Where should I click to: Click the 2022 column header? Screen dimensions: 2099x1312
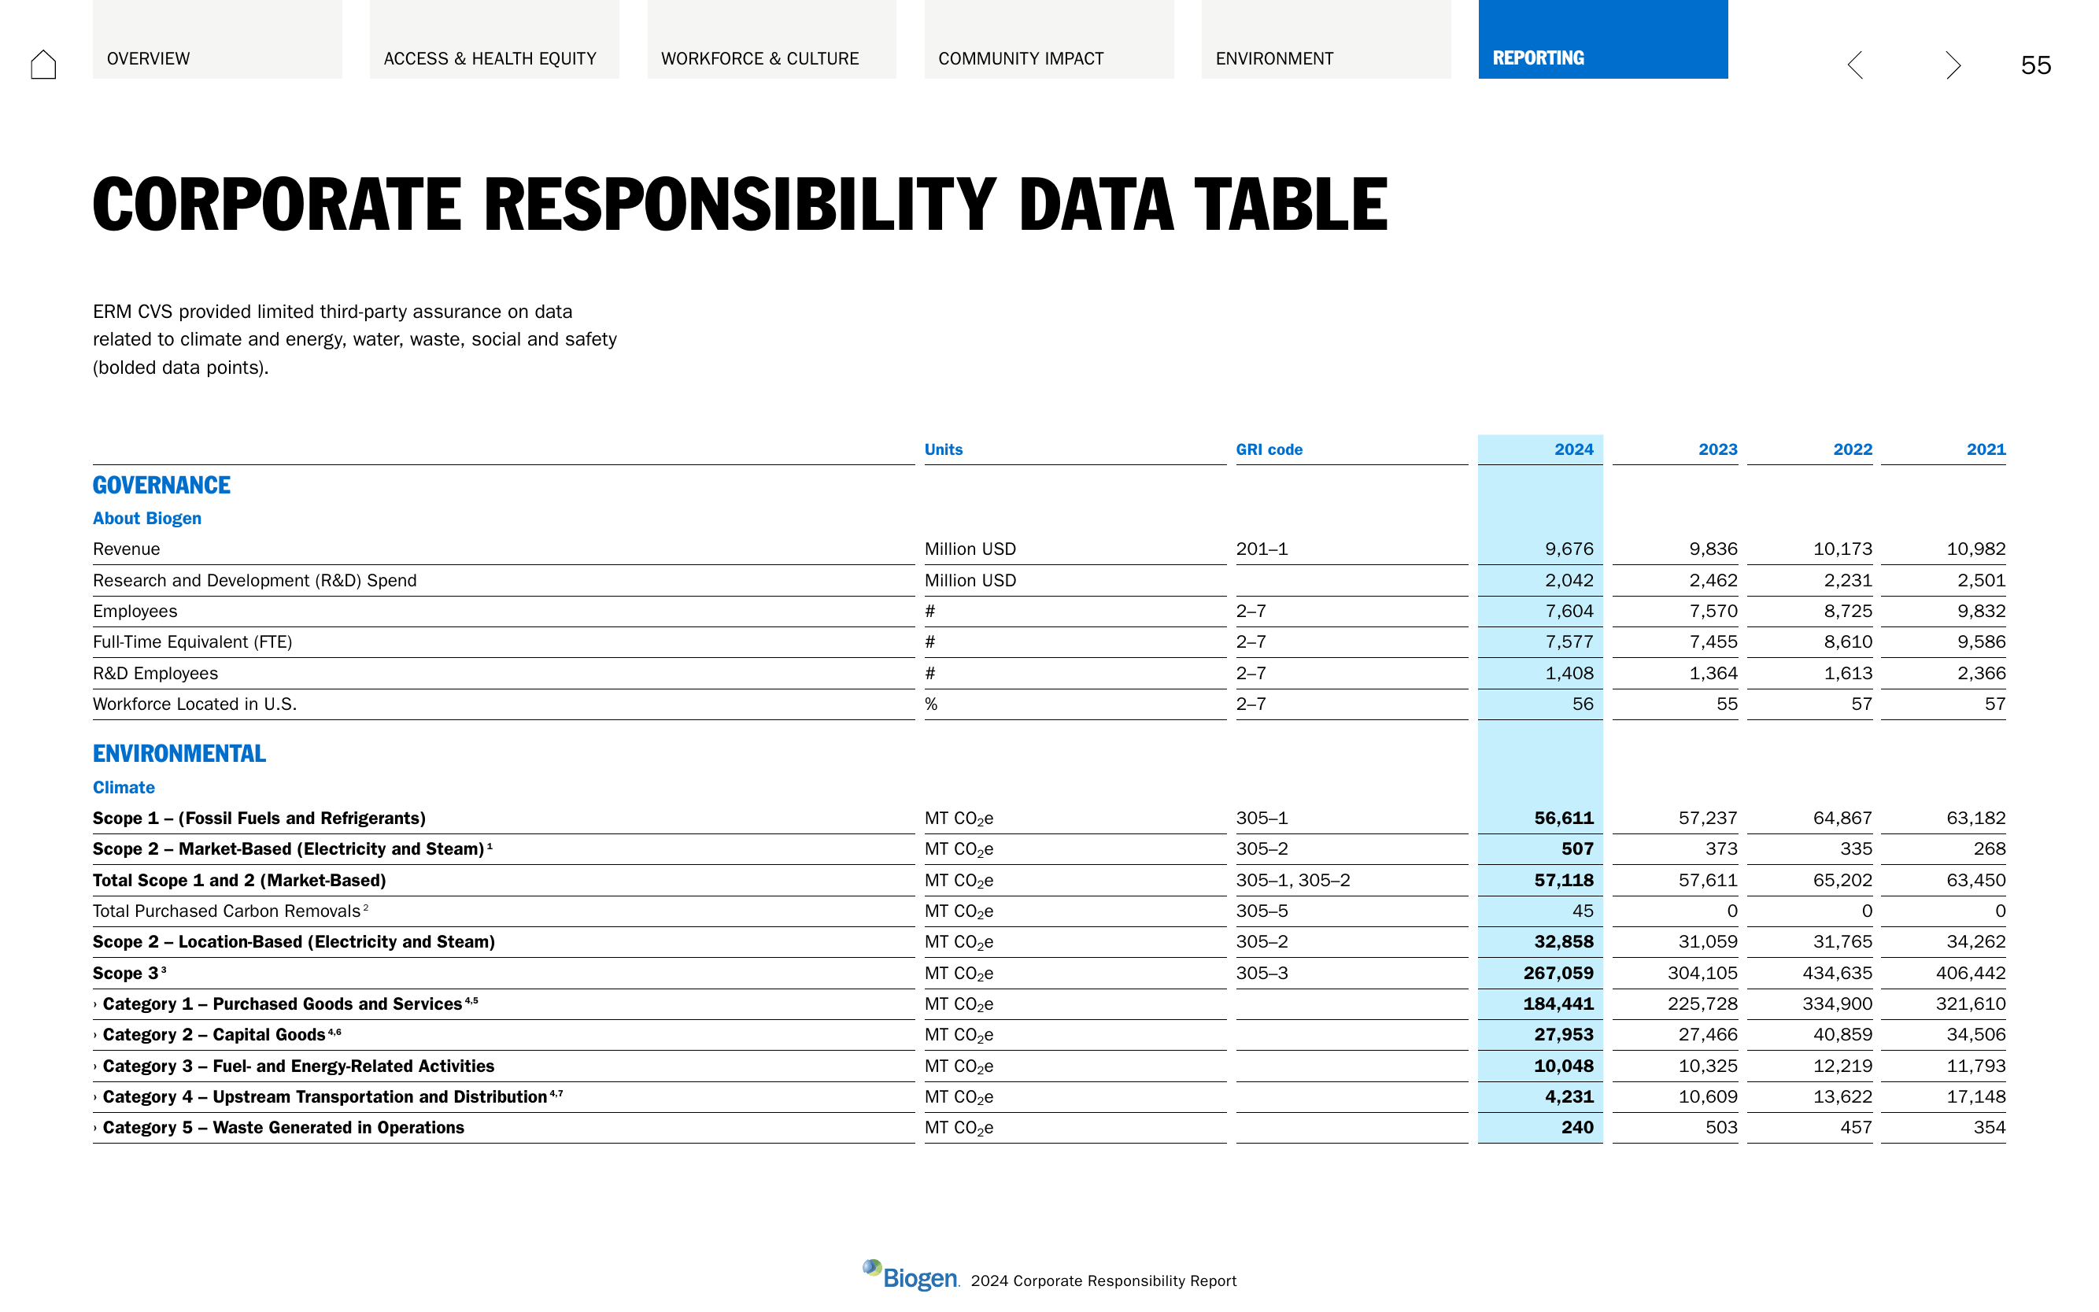coord(1852,449)
